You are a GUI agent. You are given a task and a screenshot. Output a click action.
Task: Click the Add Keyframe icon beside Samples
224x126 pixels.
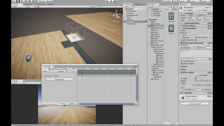click(x=72, y=71)
